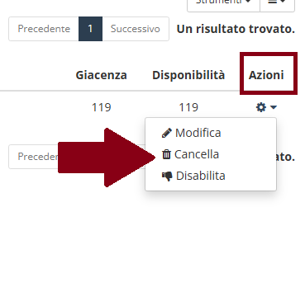Select the 119 value under Giacenza
This screenshot has width=305, height=306.
[x=101, y=107]
